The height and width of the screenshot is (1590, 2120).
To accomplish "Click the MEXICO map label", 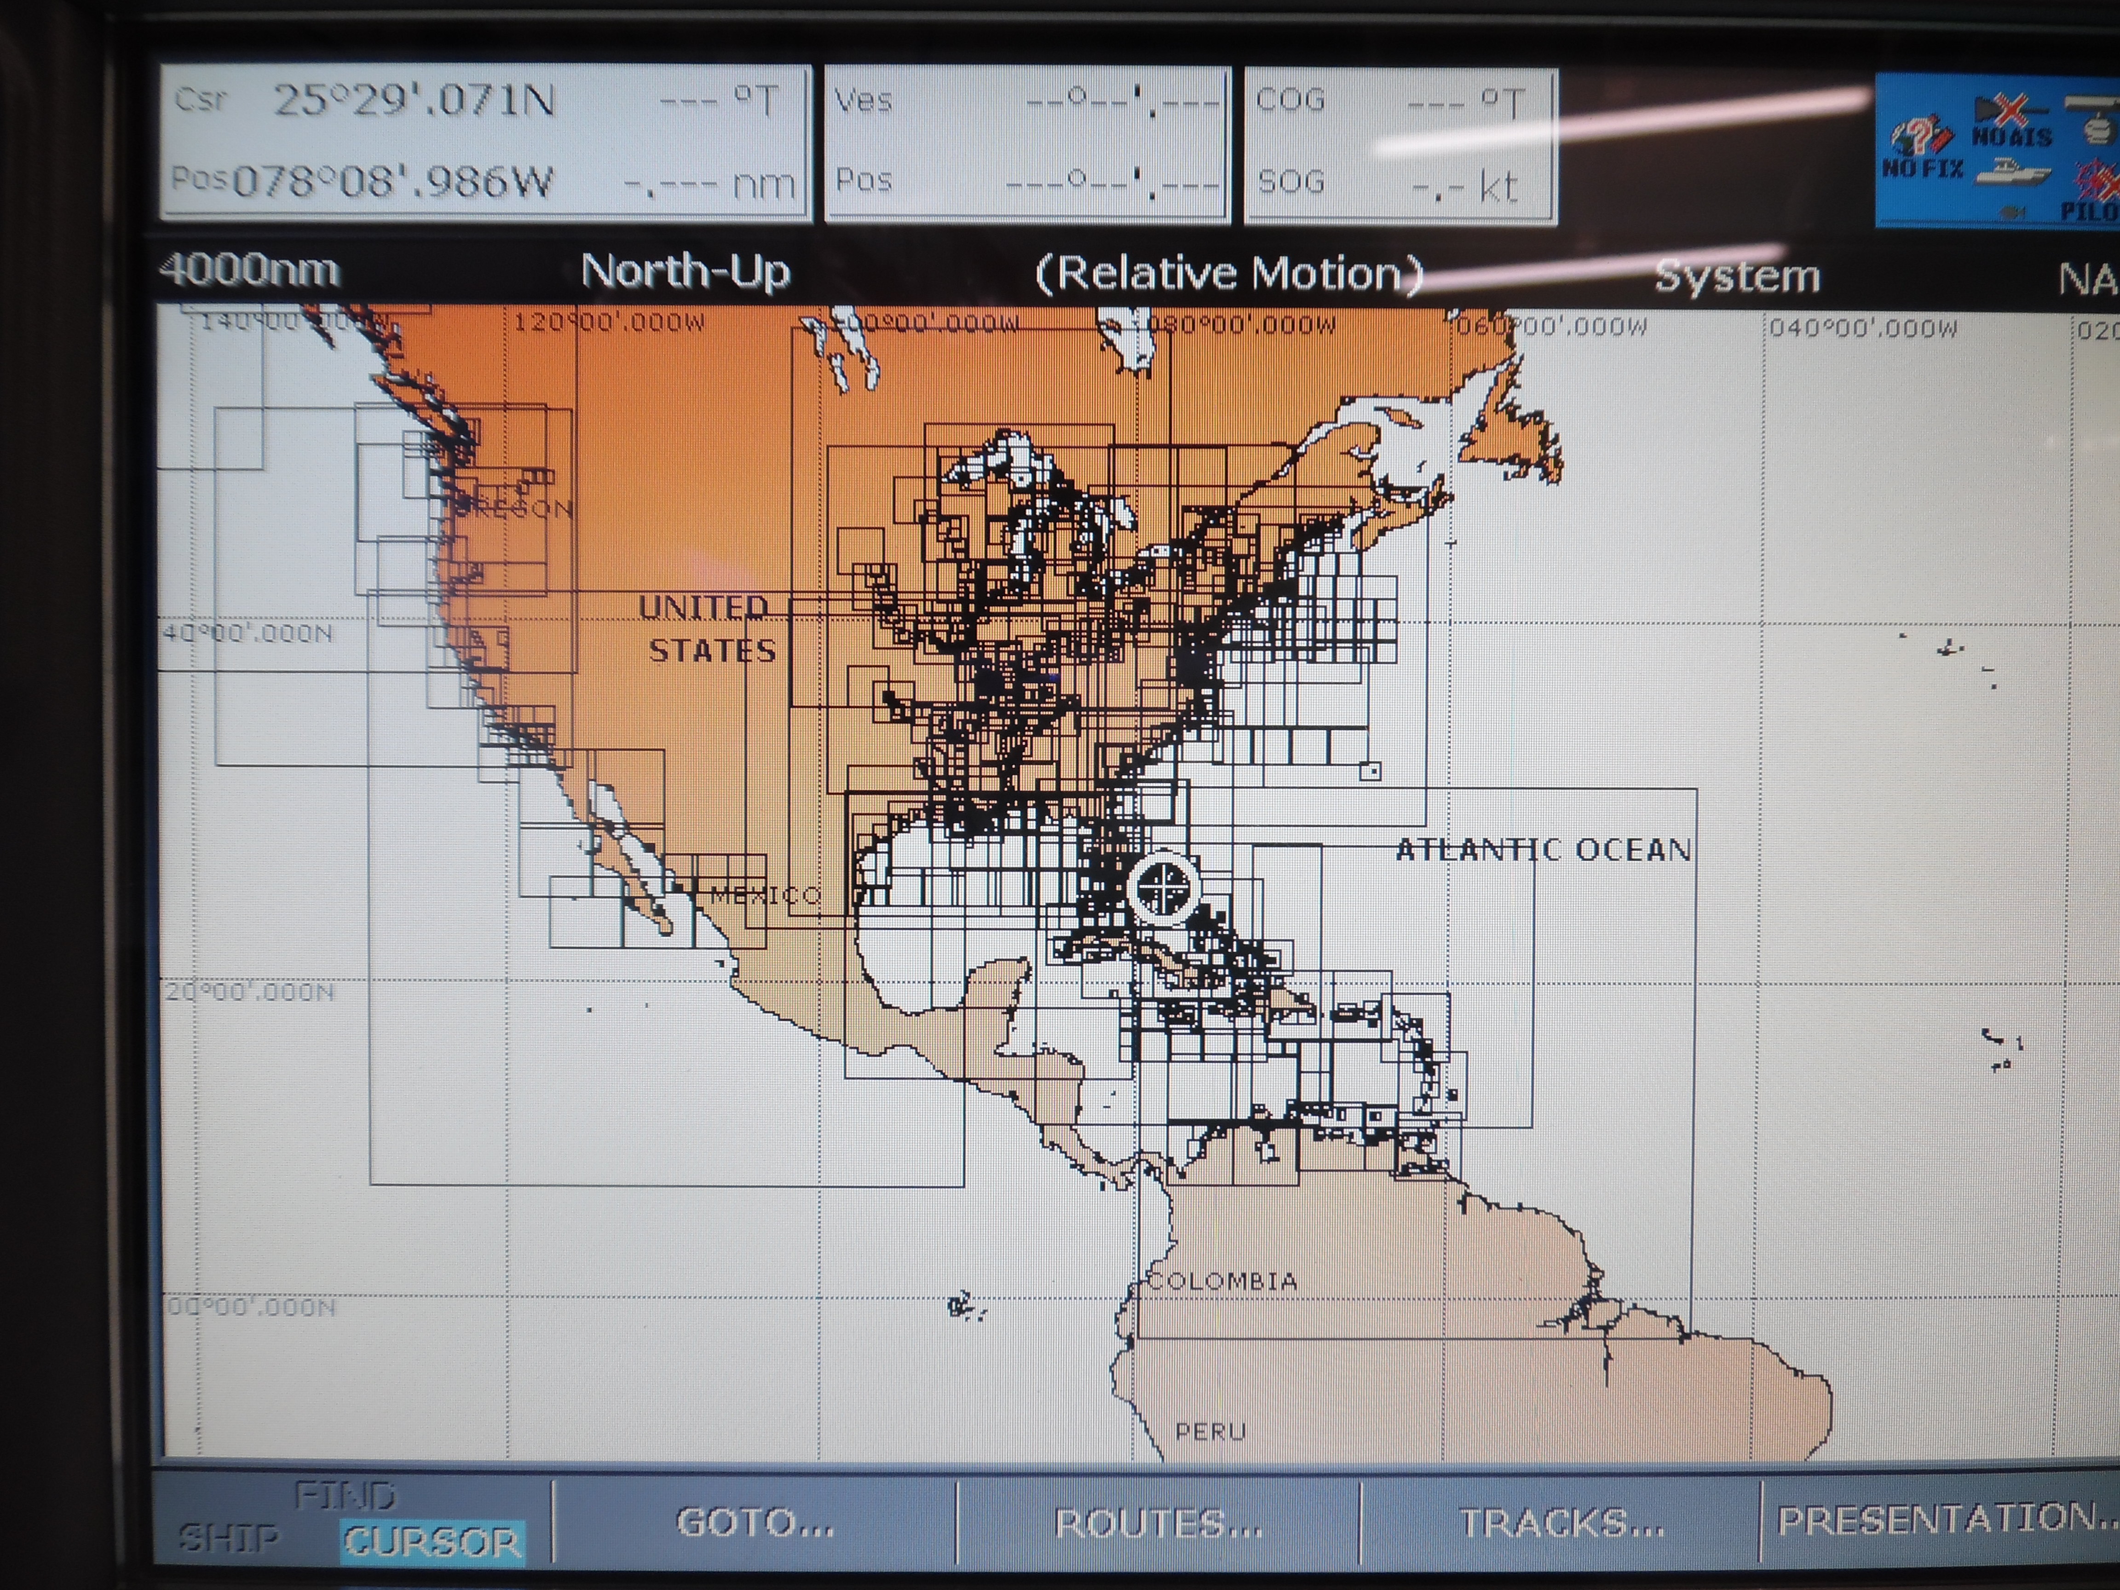I will click(x=766, y=895).
